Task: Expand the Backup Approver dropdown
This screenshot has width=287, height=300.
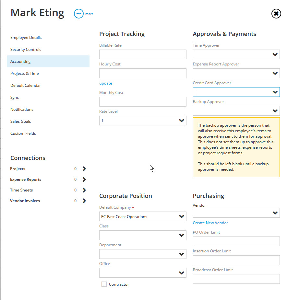Action: click(x=236, y=111)
